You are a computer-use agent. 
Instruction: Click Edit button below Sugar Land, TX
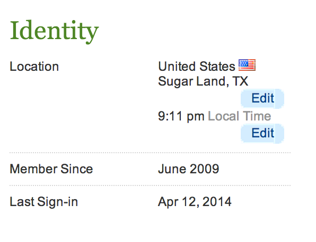tap(262, 98)
